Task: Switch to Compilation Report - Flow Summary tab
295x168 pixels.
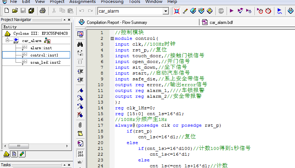Action: coord(116,22)
